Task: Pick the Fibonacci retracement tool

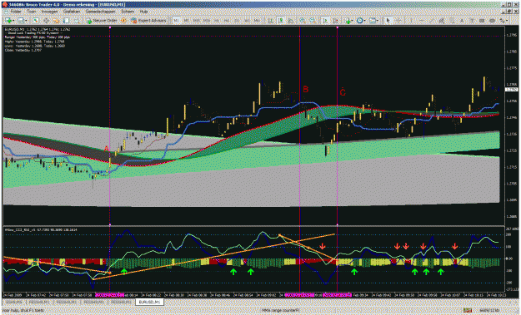Action: click(x=452, y=21)
